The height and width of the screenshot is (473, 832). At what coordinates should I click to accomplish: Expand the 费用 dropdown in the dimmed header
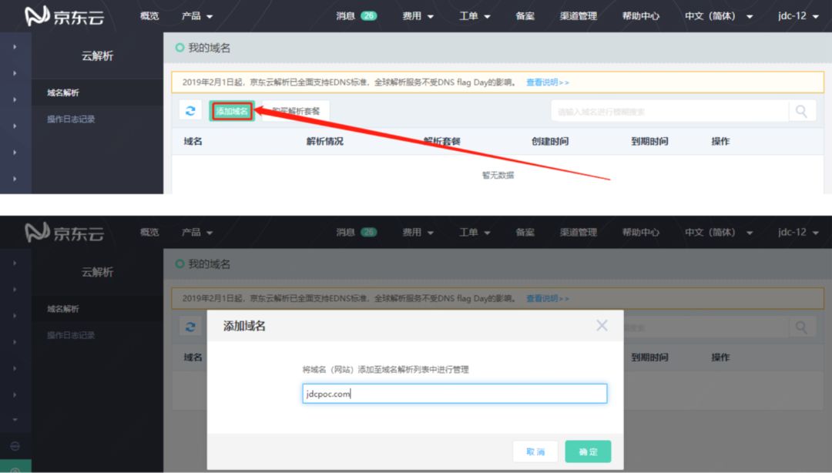coord(418,232)
